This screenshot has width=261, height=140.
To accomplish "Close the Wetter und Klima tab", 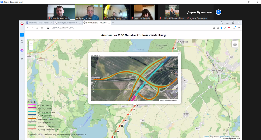I will tap(51, 22).
